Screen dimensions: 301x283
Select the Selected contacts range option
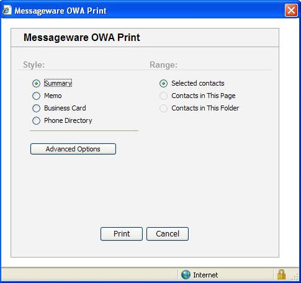tap(163, 84)
